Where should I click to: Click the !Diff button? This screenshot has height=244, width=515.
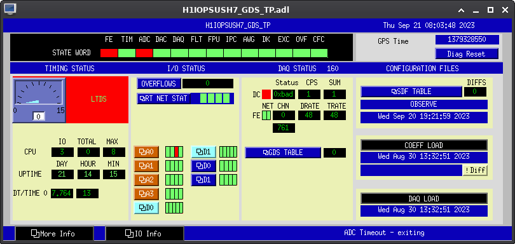(x=475, y=170)
